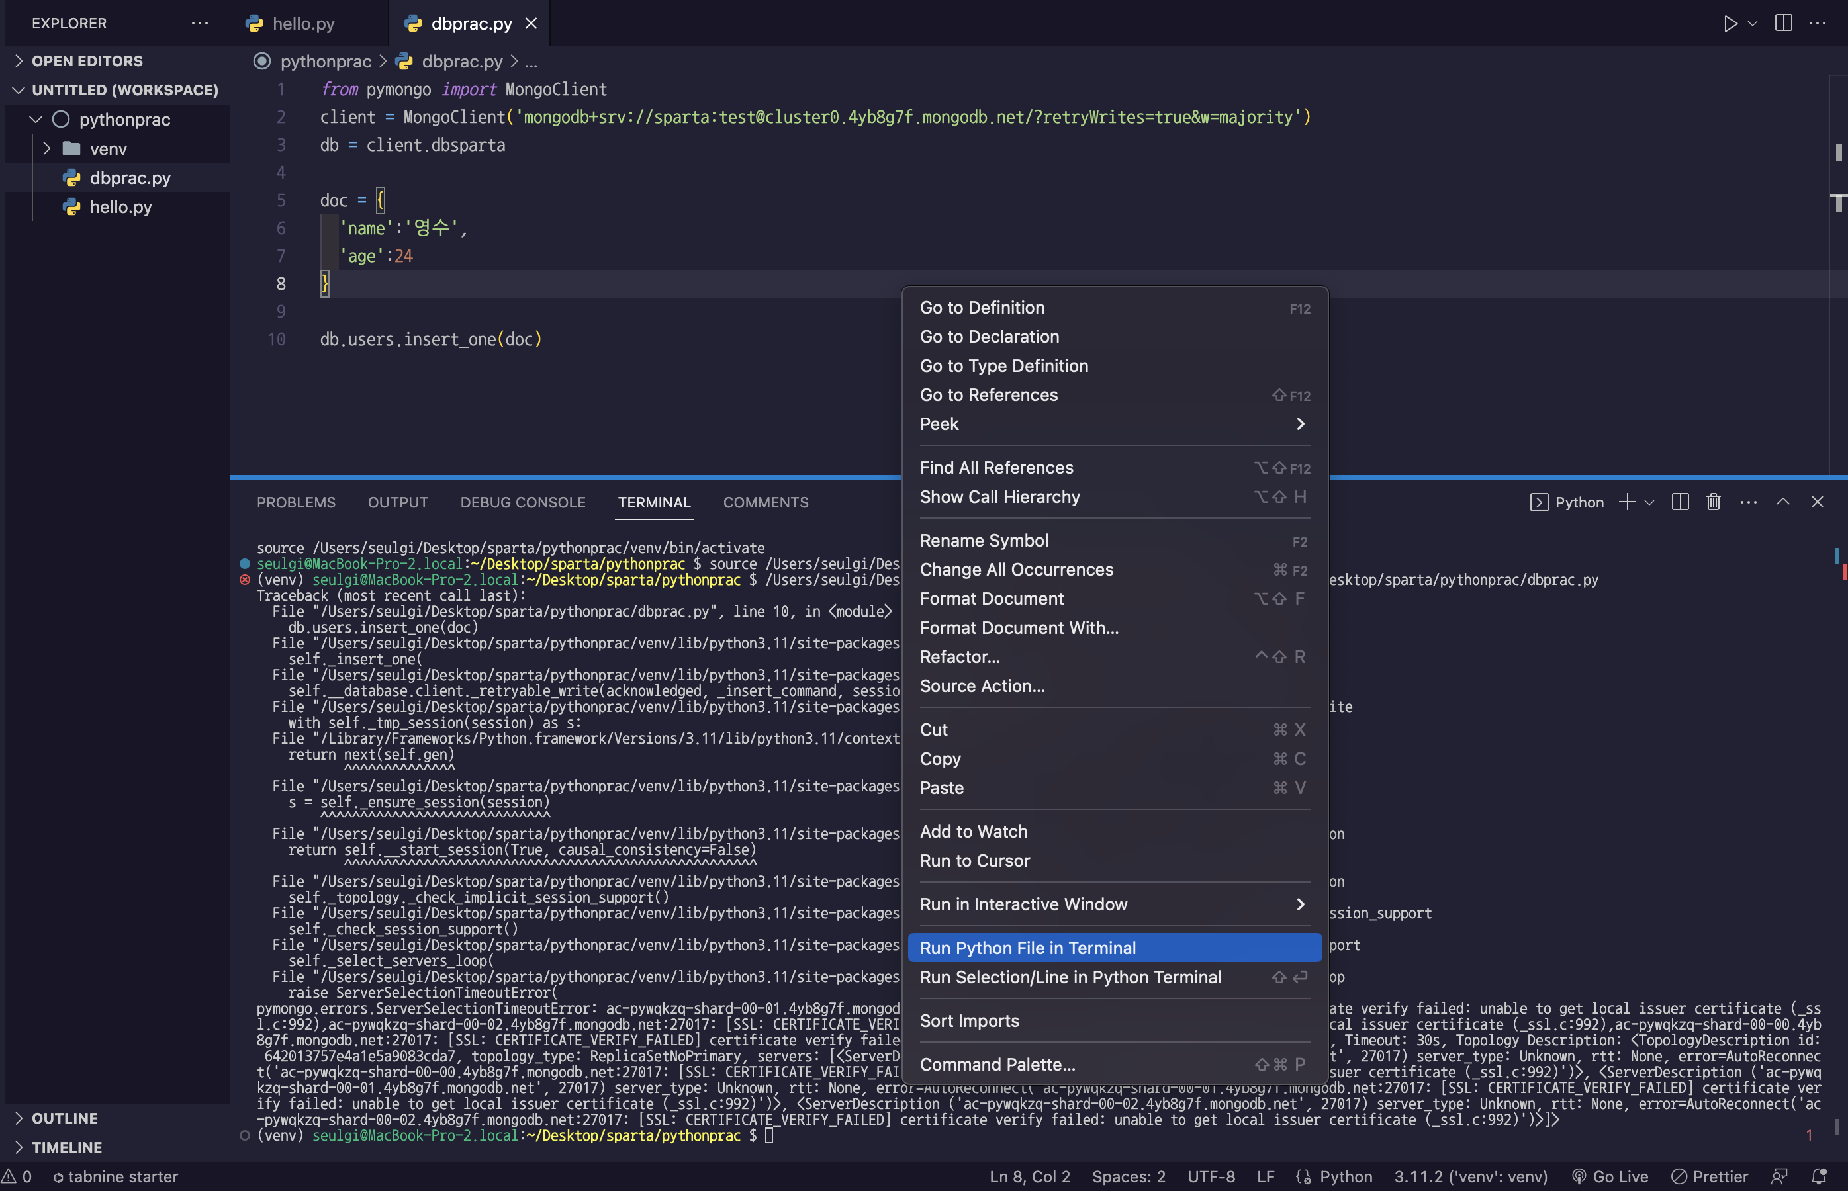Kill the terminal with trash icon
Image resolution: width=1848 pixels, height=1191 pixels.
click(x=1714, y=502)
